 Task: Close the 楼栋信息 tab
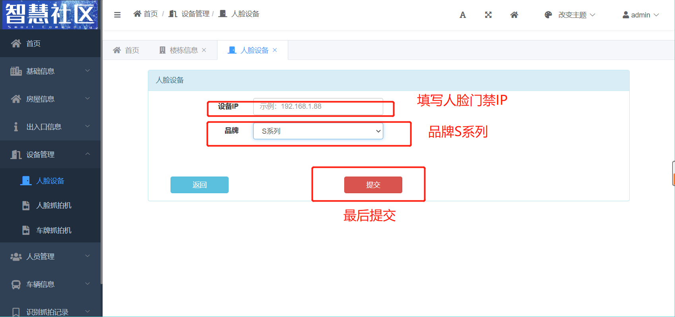click(x=204, y=50)
